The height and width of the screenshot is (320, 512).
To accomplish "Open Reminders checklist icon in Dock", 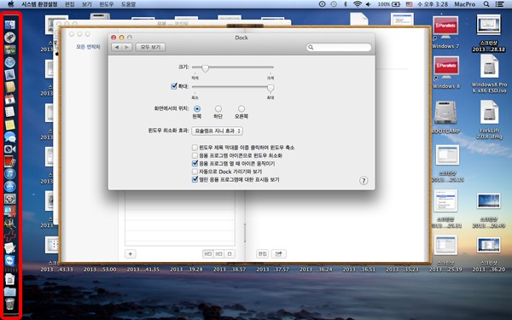I will pyautogui.click(x=9, y=112).
